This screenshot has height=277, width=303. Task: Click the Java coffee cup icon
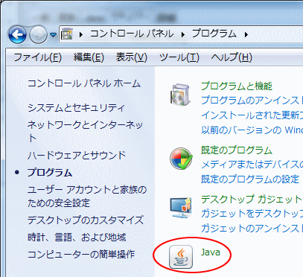(x=181, y=257)
